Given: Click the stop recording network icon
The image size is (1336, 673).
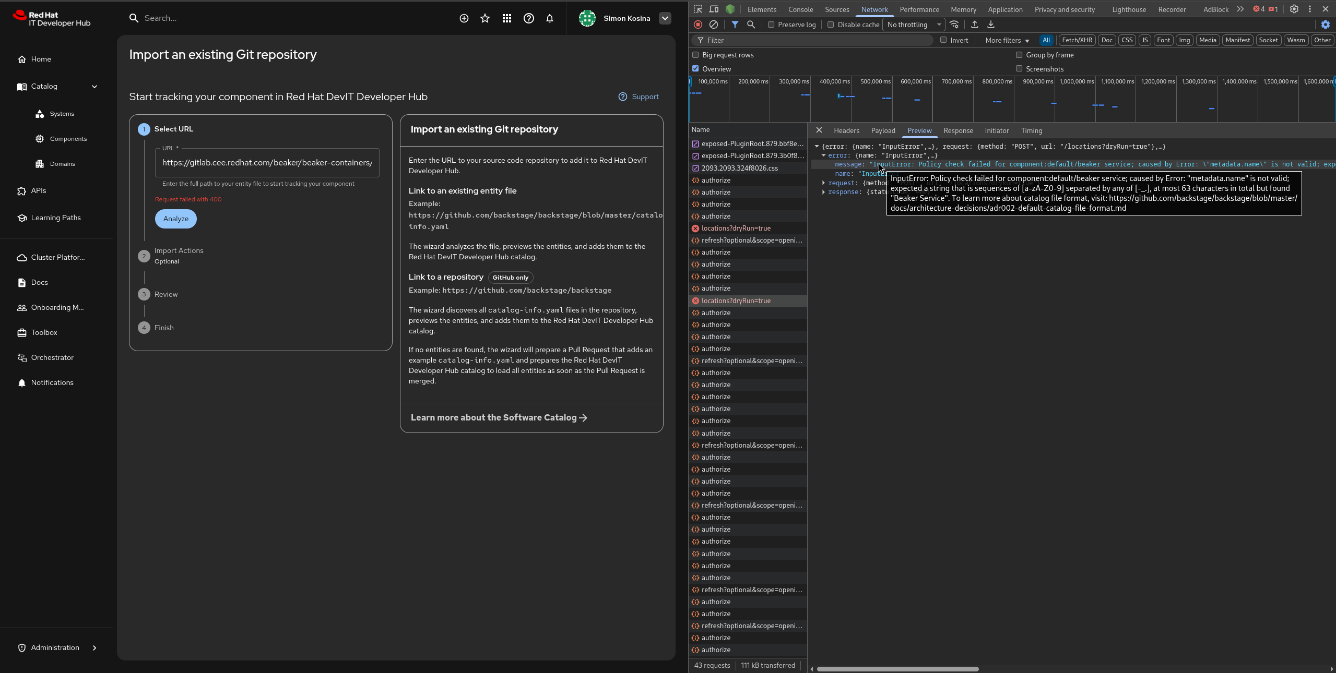Looking at the screenshot, I should click(698, 25).
